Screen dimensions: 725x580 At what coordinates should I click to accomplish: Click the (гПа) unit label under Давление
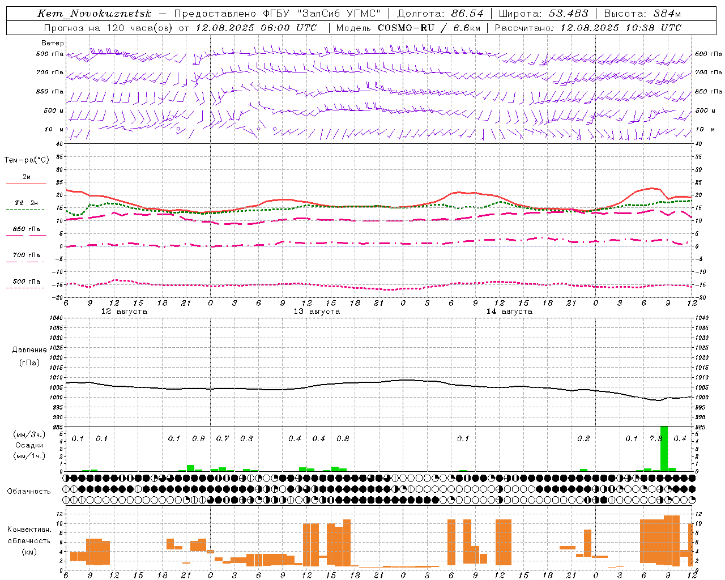(29, 362)
